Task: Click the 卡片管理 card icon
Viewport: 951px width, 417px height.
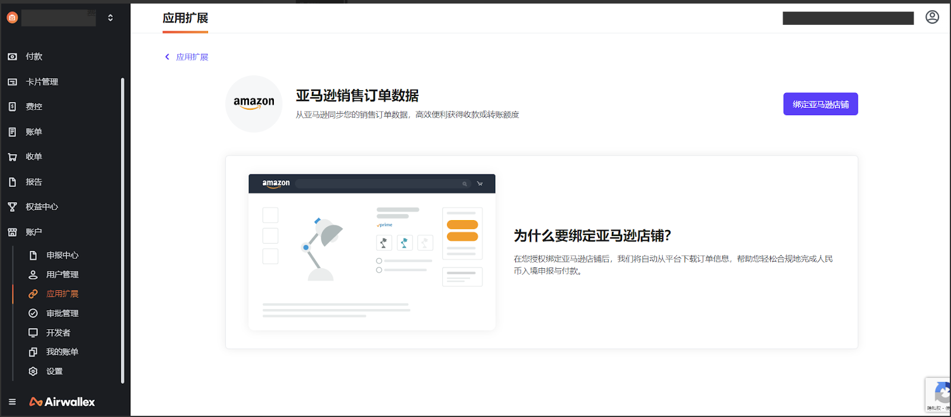Action: pyautogui.click(x=12, y=82)
